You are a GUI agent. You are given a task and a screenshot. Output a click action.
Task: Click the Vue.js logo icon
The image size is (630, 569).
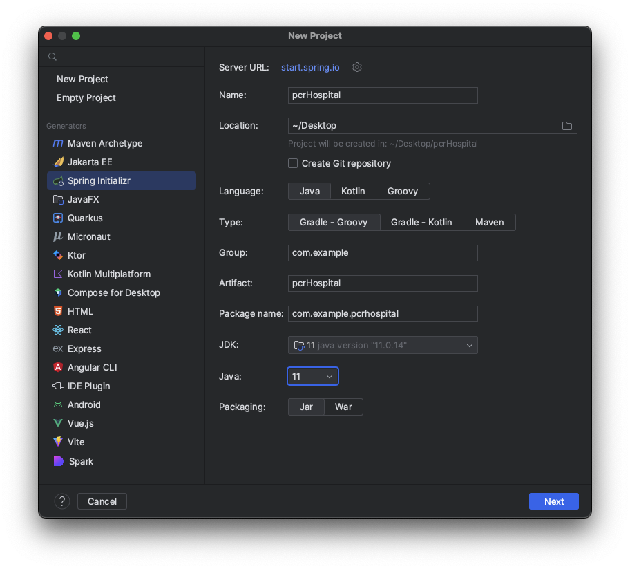click(58, 423)
